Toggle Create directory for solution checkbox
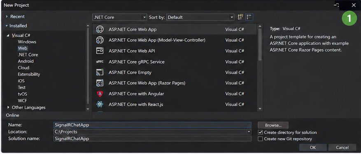 [260, 132]
